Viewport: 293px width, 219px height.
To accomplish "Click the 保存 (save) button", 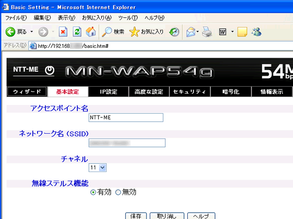I will point(136,216).
